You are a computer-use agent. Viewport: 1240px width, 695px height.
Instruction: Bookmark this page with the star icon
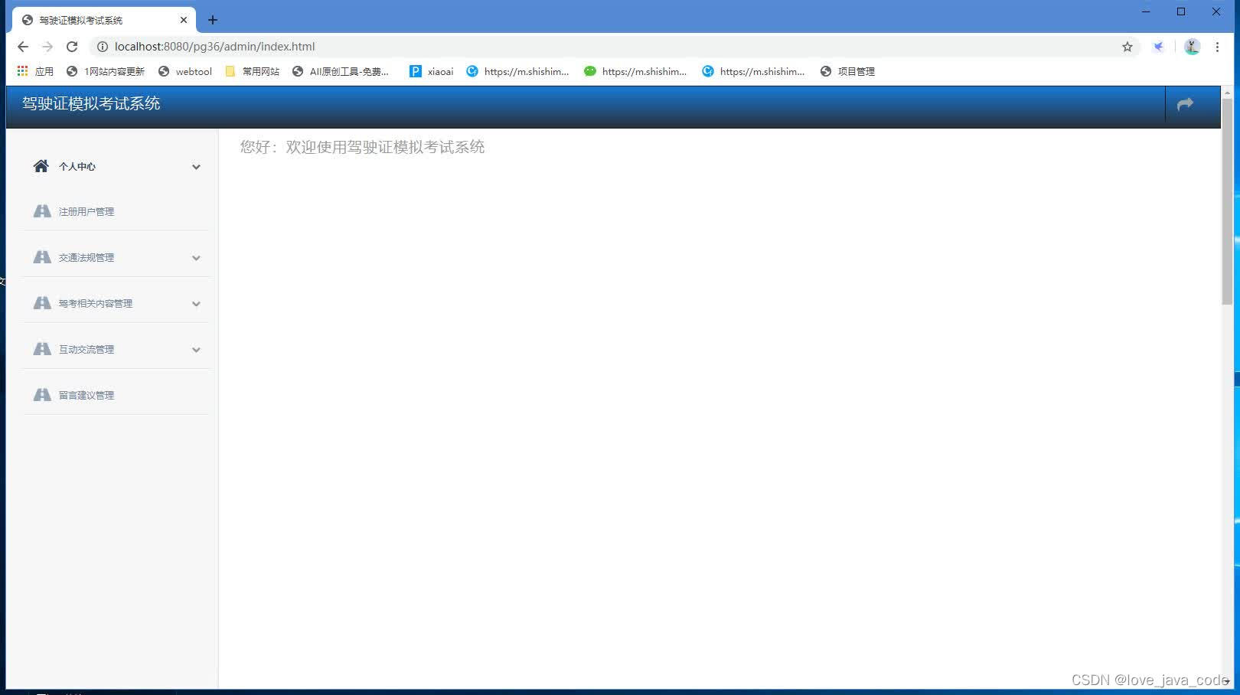click(1127, 47)
